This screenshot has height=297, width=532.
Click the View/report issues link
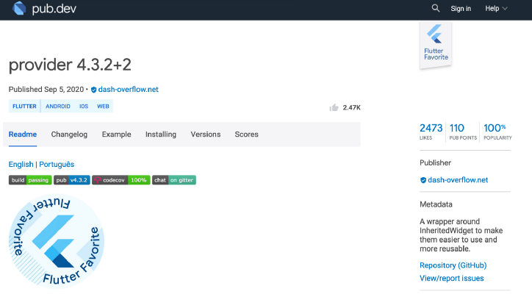(x=451, y=279)
